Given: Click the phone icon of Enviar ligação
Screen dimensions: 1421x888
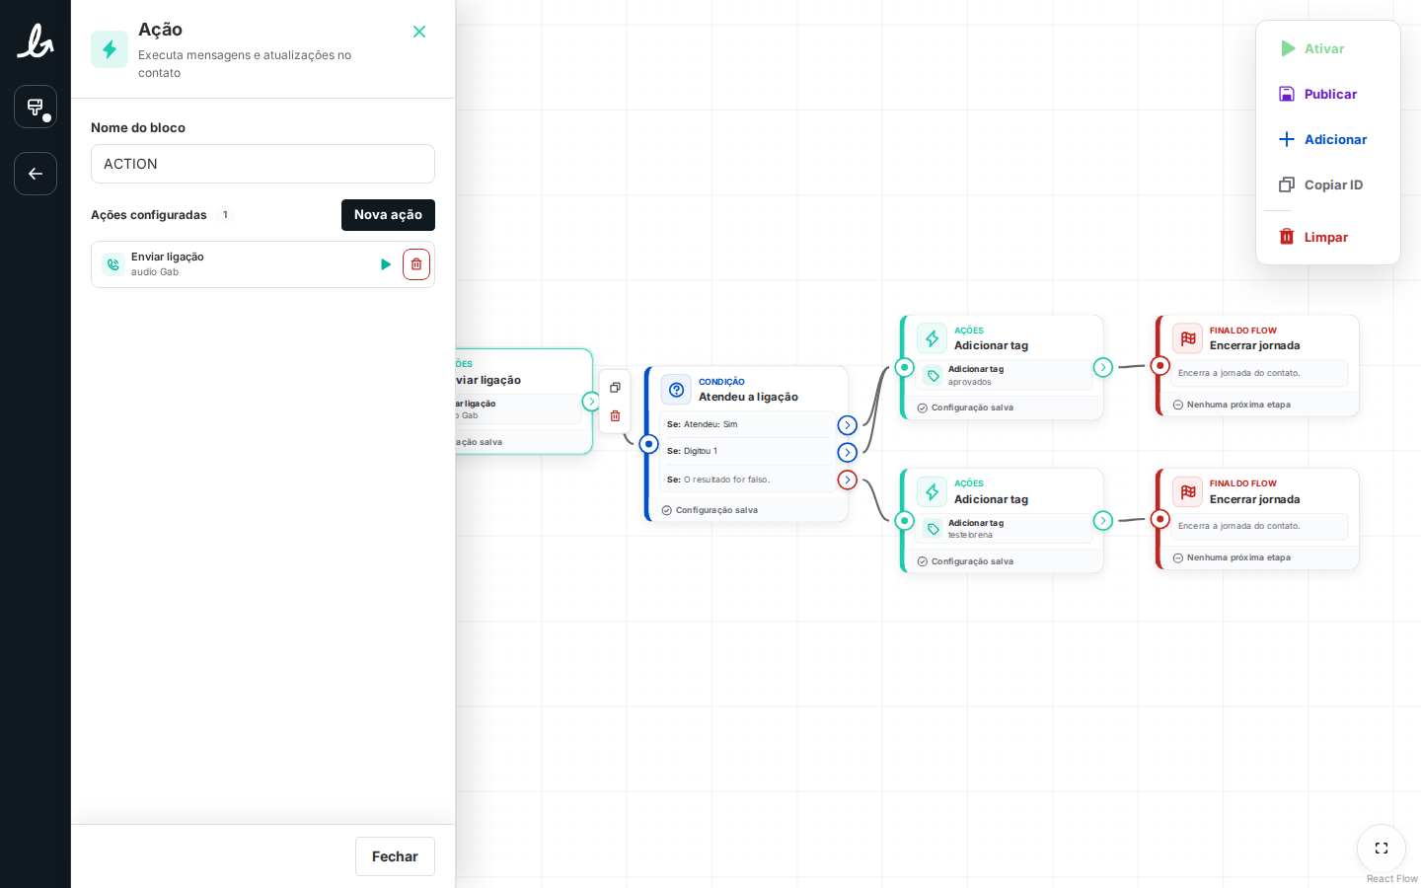Looking at the screenshot, I should click(112, 264).
